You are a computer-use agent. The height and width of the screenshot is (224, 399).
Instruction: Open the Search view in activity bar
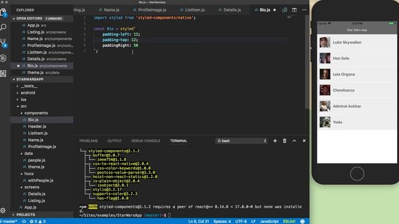click(3, 27)
